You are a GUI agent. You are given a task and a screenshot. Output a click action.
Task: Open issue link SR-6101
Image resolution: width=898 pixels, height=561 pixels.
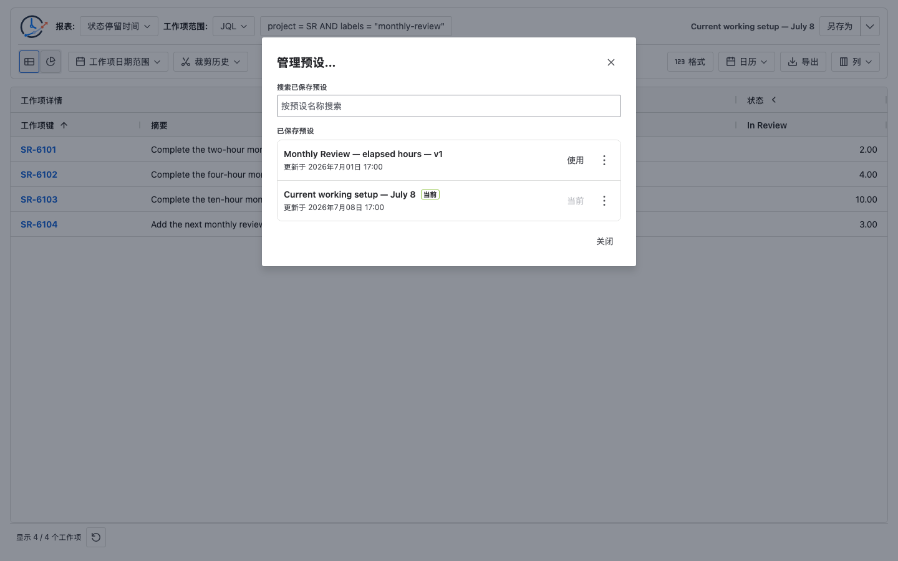[39, 150]
